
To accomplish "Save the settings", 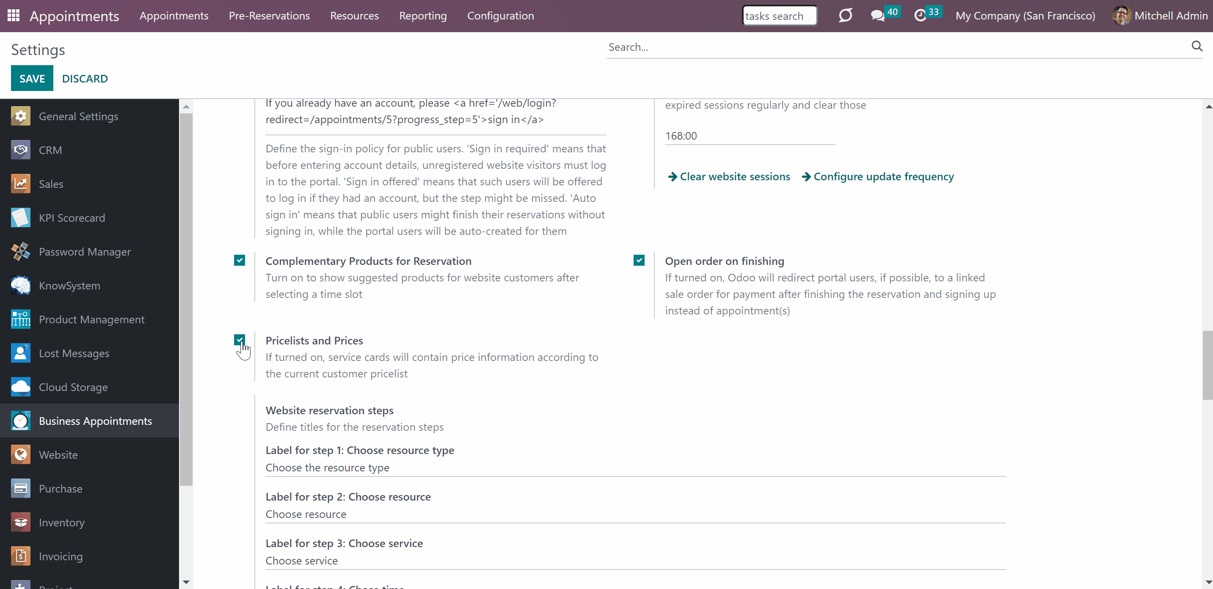I will tap(32, 78).
